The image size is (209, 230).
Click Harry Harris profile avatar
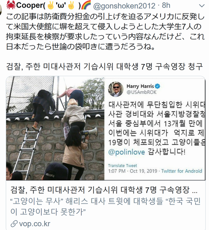coord(116,89)
